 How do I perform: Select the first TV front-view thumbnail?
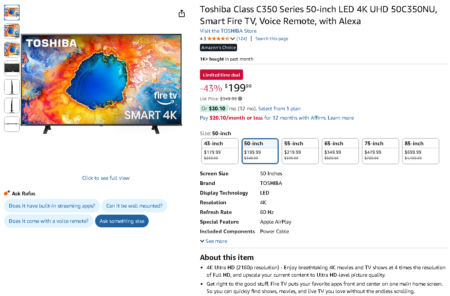(x=12, y=13)
